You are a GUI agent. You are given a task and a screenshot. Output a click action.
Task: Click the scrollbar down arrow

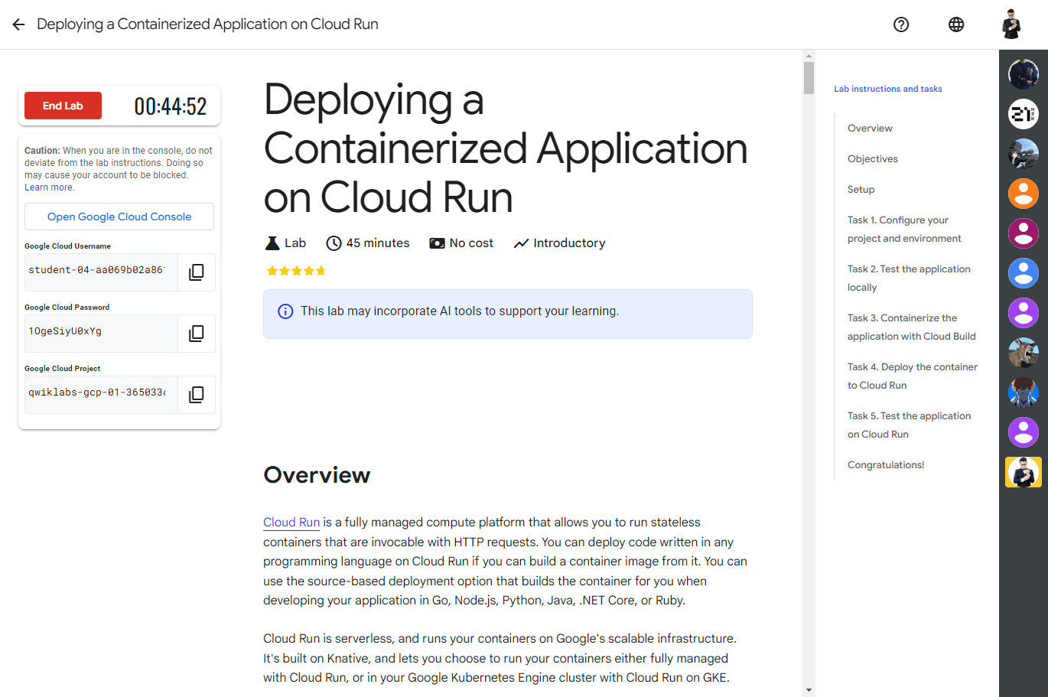809,690
